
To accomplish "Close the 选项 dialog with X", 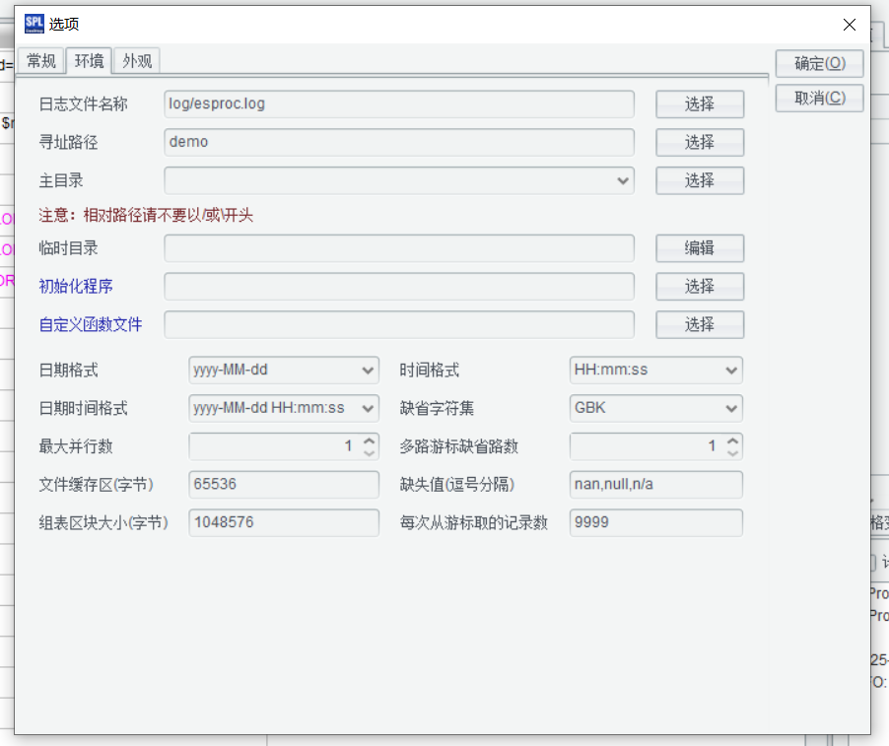I will pos(849,25).
